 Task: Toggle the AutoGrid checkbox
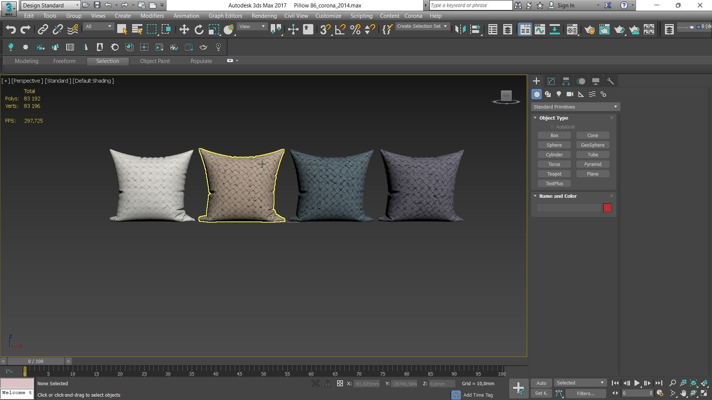coord(553,127)
